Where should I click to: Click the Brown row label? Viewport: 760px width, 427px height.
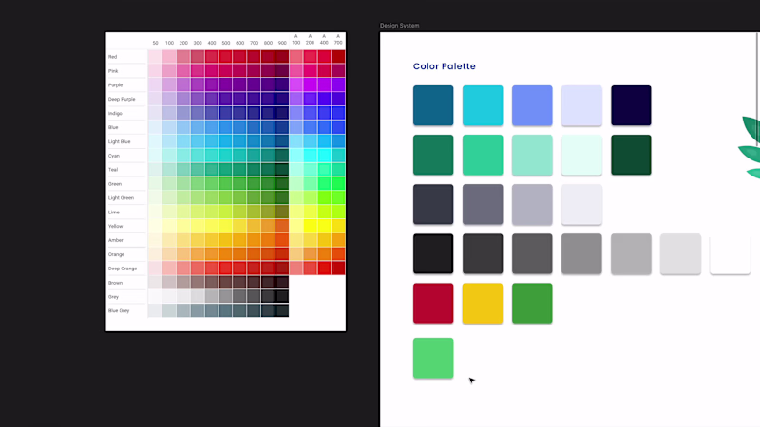click(115, 282)
